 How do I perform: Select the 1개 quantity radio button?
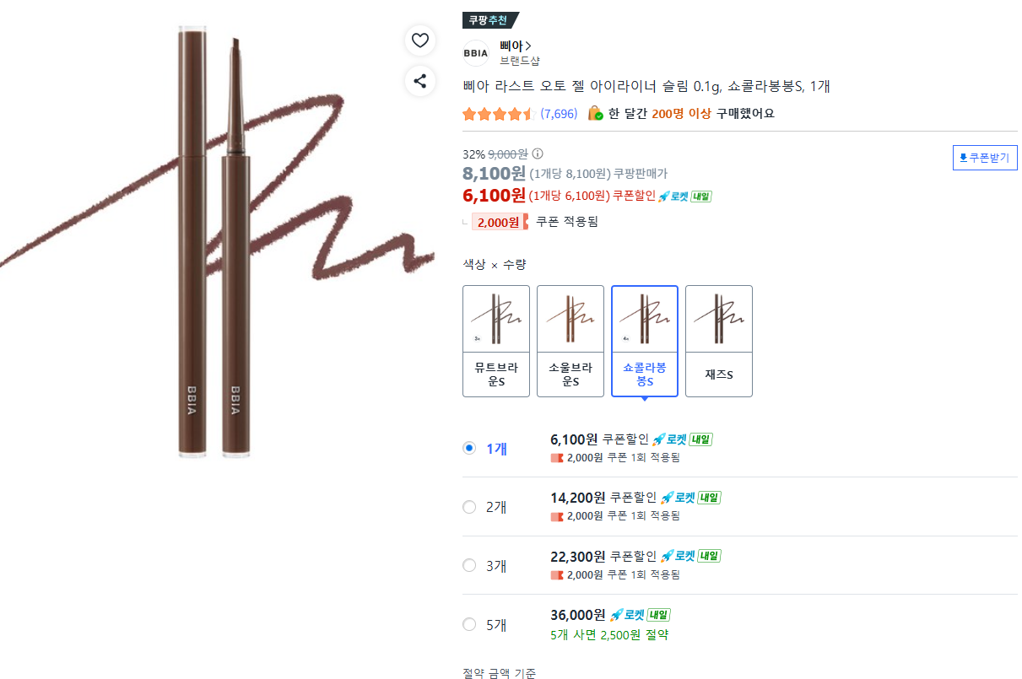click(x=469, y=448)
